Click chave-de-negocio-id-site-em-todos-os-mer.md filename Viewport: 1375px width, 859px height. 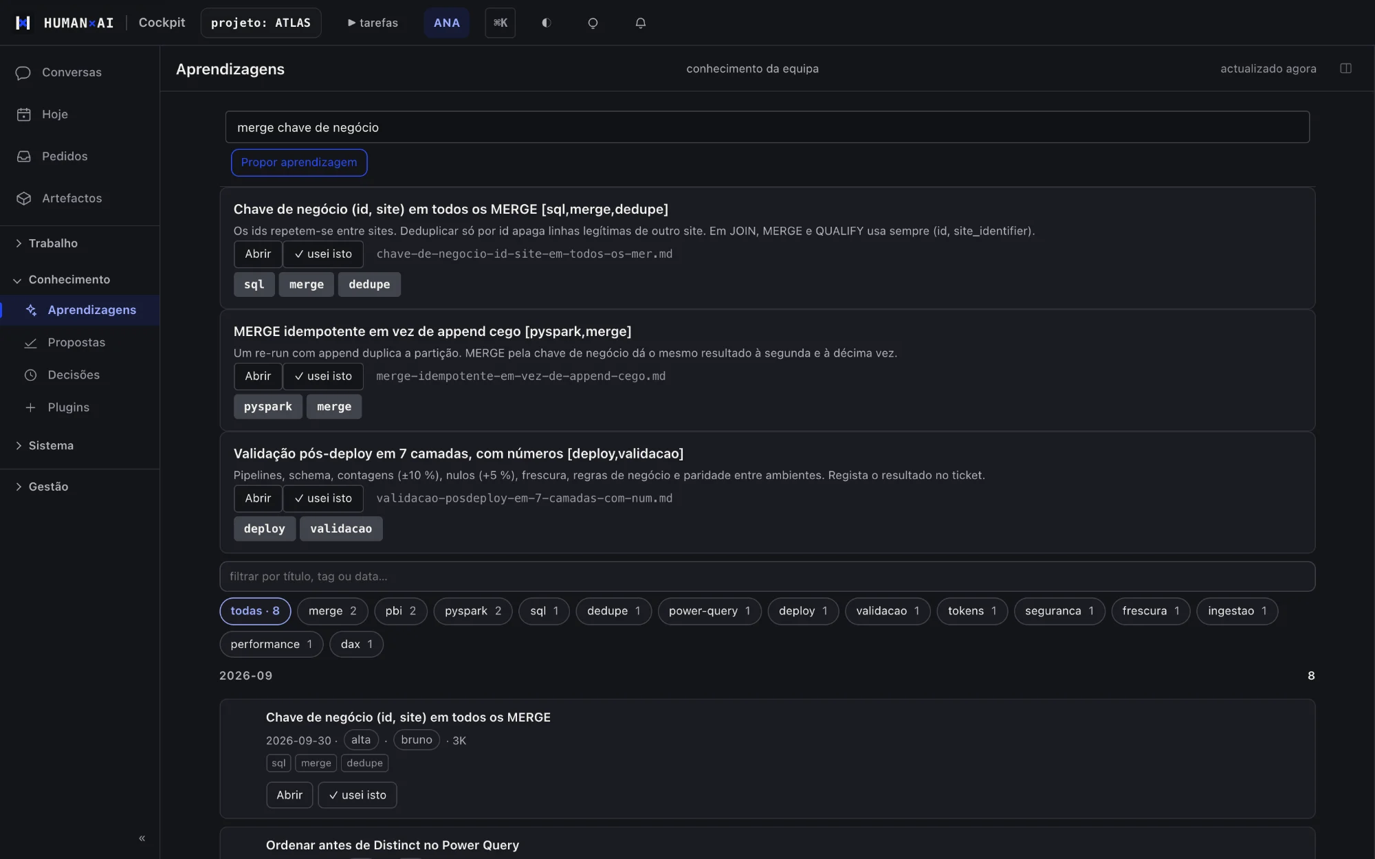pyautogui.click(x=525, y=254)
